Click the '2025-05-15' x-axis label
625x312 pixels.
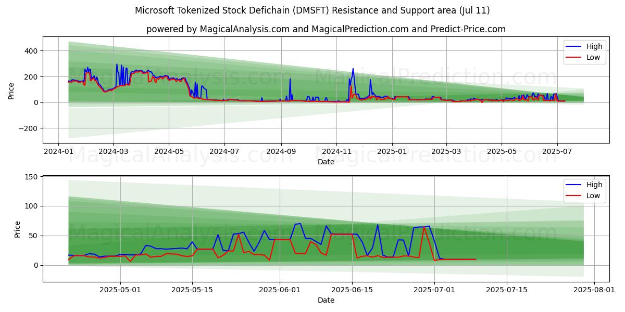pyautogui.click(x=193, y=290)
